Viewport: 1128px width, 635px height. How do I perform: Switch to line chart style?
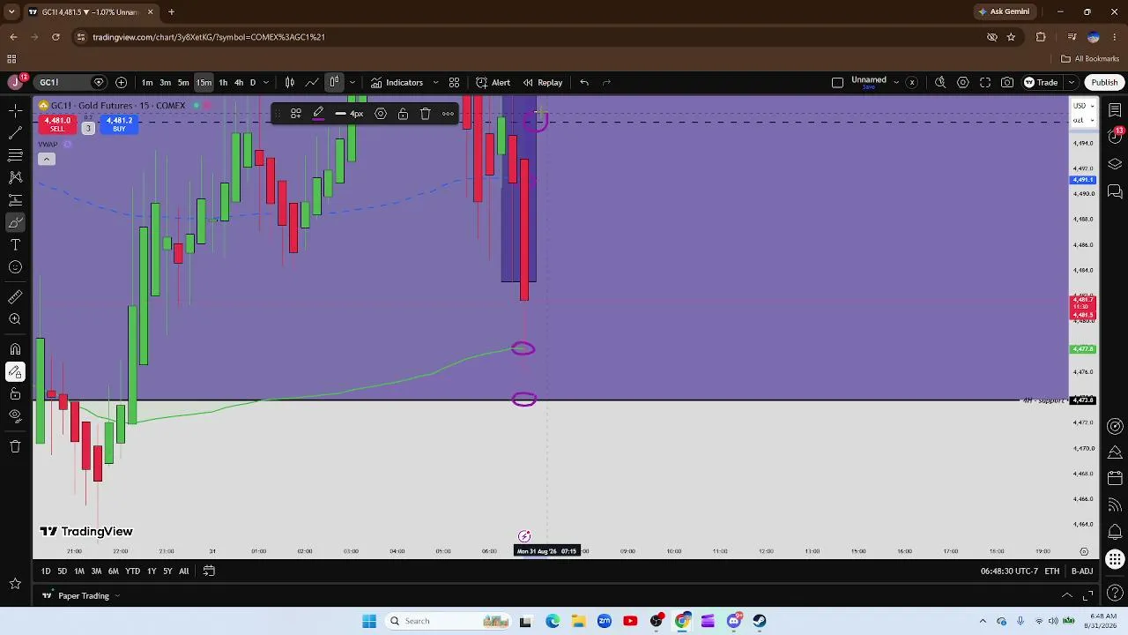point(312,82)
